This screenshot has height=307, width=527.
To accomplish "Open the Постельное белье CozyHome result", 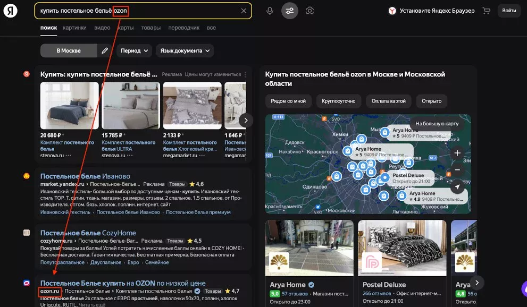I will pyautogui.click(x=88, y=233).
